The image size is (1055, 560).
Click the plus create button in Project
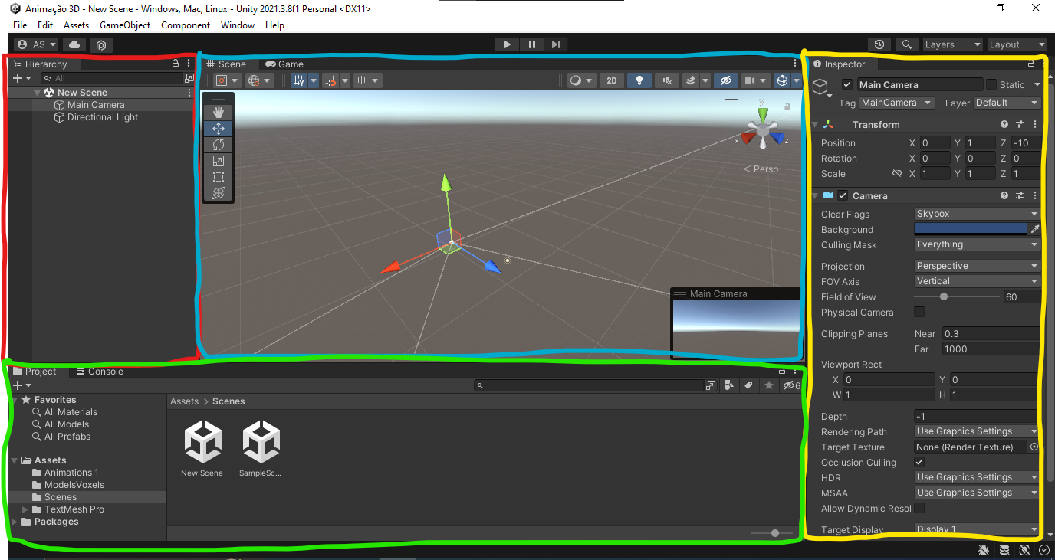point(18,385)
